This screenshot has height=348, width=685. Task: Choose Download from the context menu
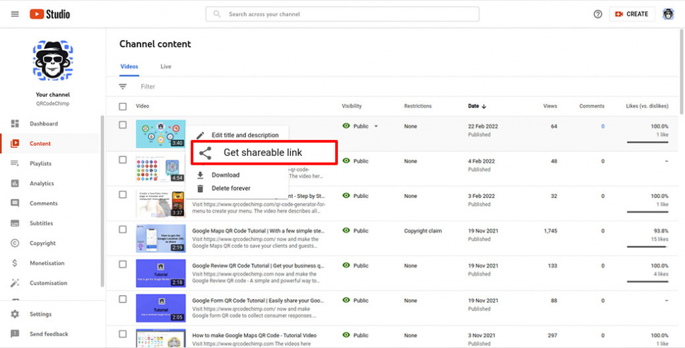pos(225,175)
